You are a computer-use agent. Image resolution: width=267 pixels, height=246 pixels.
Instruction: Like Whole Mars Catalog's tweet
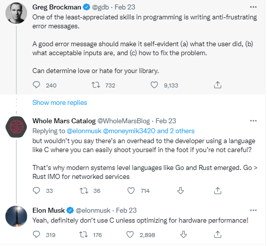click(131, 190)
